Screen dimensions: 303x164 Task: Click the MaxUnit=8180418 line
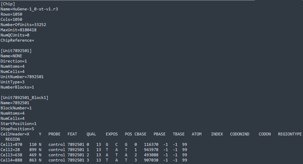click(x=19, y=30)
